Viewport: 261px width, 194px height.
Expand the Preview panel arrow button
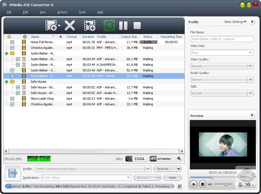tap(252, 115)
